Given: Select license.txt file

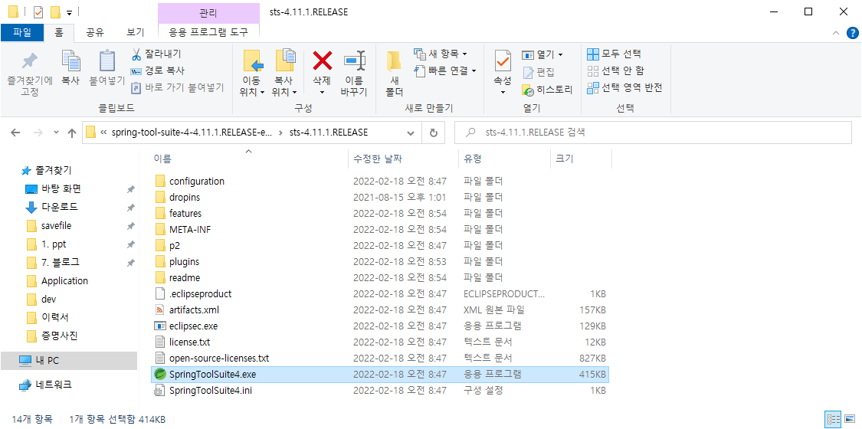Looking at the screenshot, I should tap(379, 342).
